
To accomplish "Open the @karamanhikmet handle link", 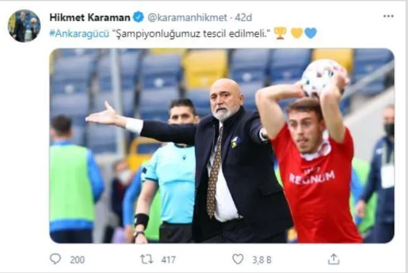I will pos(187,17).
